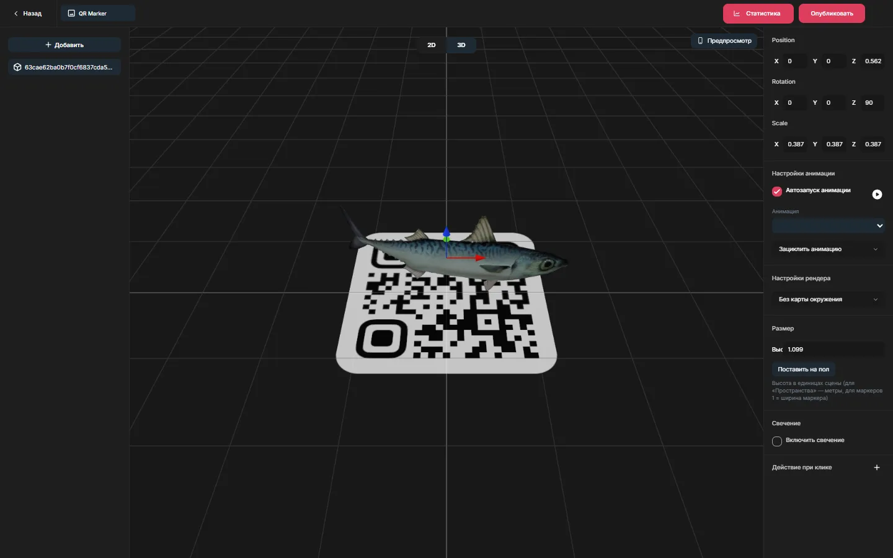
Task: Open the Анимация dropdown
Action: coord(828,226)
